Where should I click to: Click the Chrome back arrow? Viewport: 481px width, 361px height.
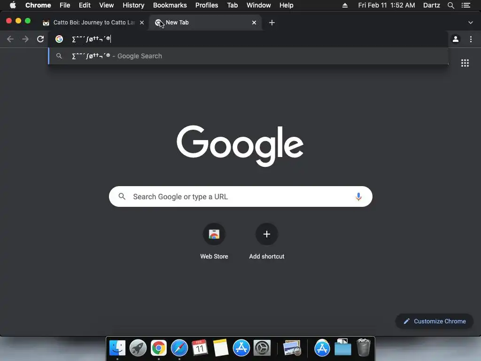(x=10, y=39)
